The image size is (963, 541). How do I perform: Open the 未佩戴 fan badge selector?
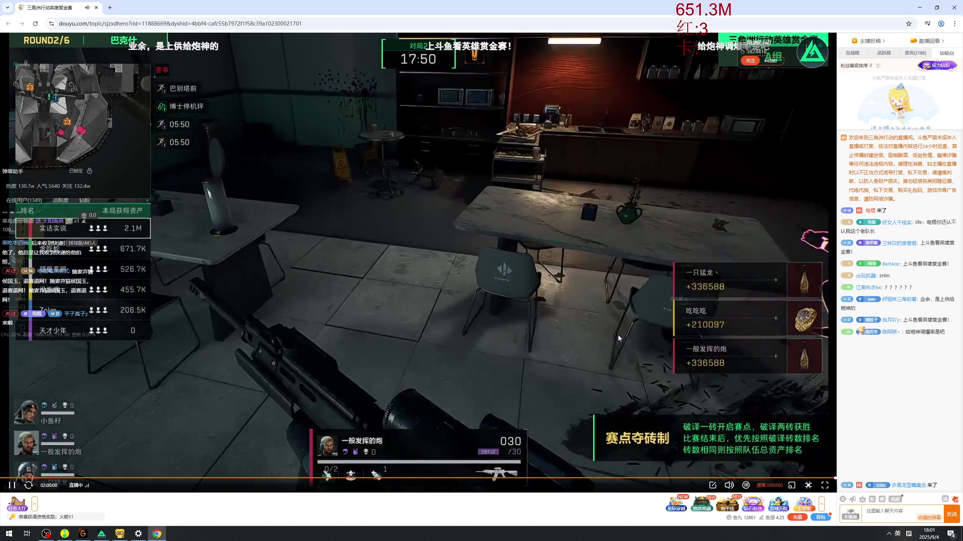point(851,514)
